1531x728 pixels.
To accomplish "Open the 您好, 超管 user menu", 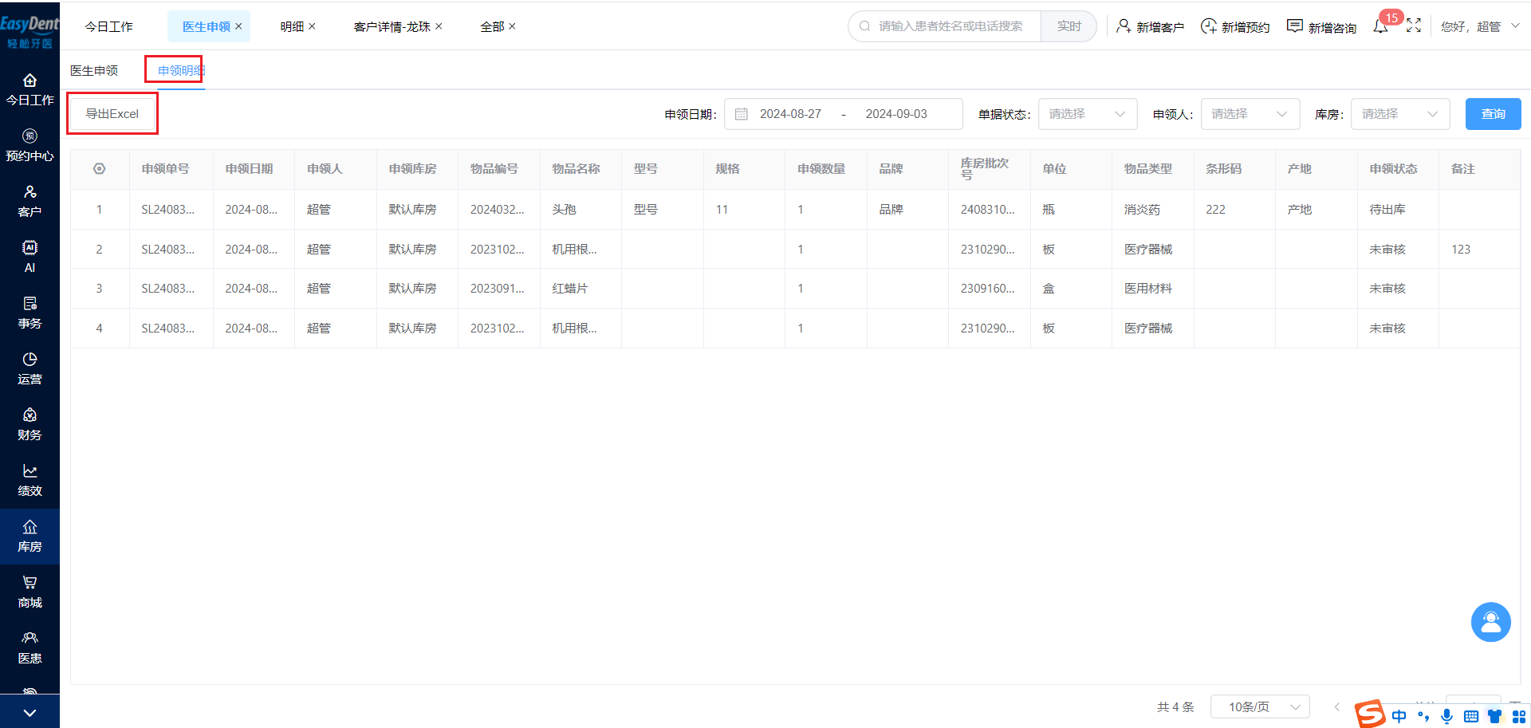I will pyautogui.click(x=1480, y=26).
